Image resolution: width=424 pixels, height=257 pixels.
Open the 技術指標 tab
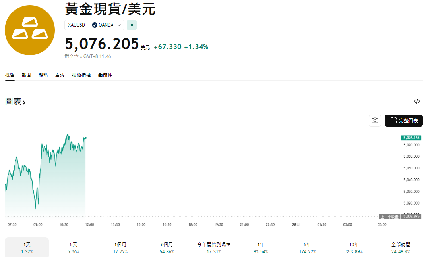[x=81, y=75]
